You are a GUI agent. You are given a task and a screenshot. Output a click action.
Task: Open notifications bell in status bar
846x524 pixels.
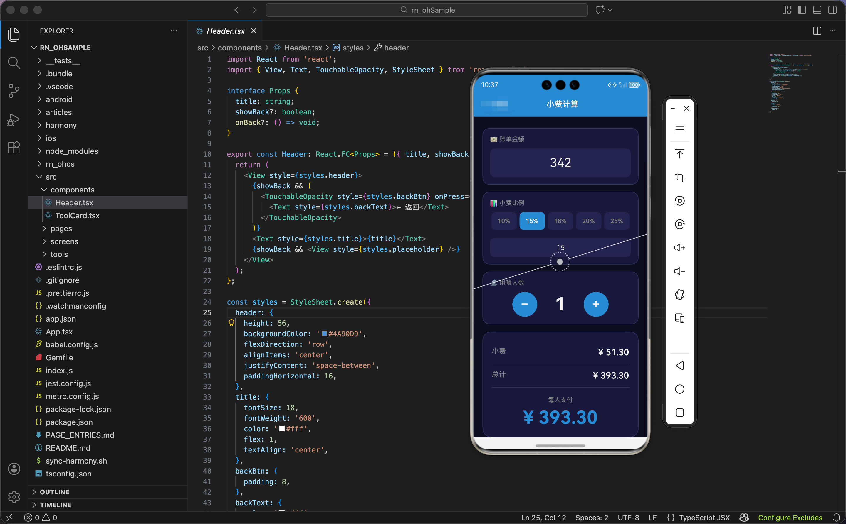[836, 518]
